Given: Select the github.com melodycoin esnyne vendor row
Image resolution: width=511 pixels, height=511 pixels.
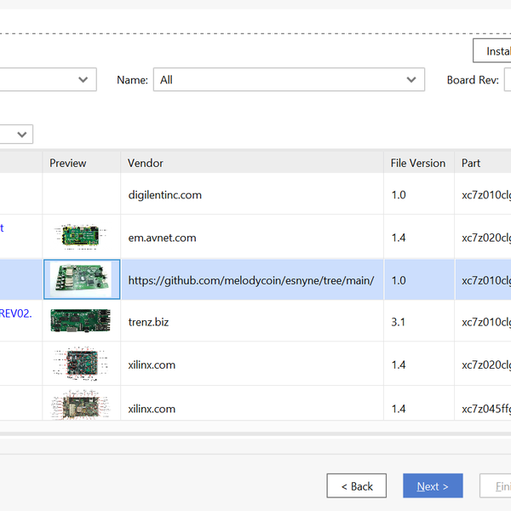Looking at the screenshot, I should [250, 280].
